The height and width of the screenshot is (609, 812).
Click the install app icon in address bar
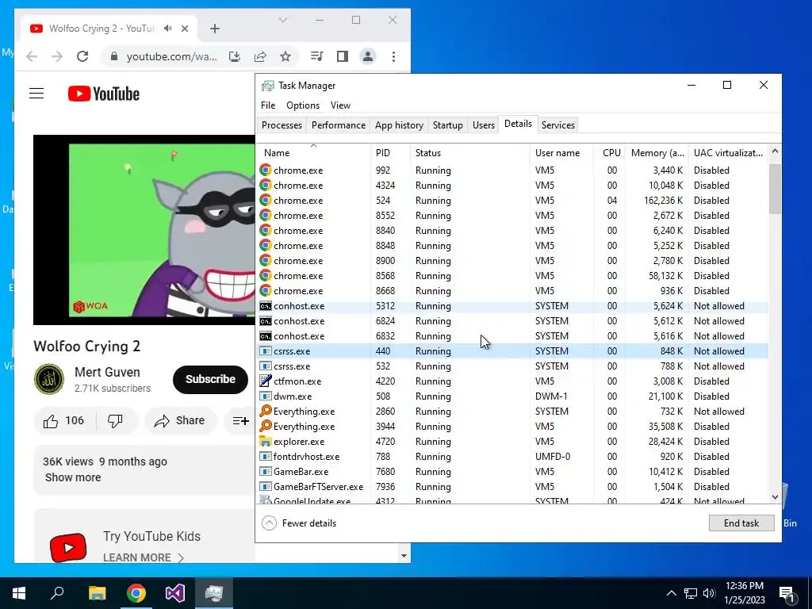[235, 56]
